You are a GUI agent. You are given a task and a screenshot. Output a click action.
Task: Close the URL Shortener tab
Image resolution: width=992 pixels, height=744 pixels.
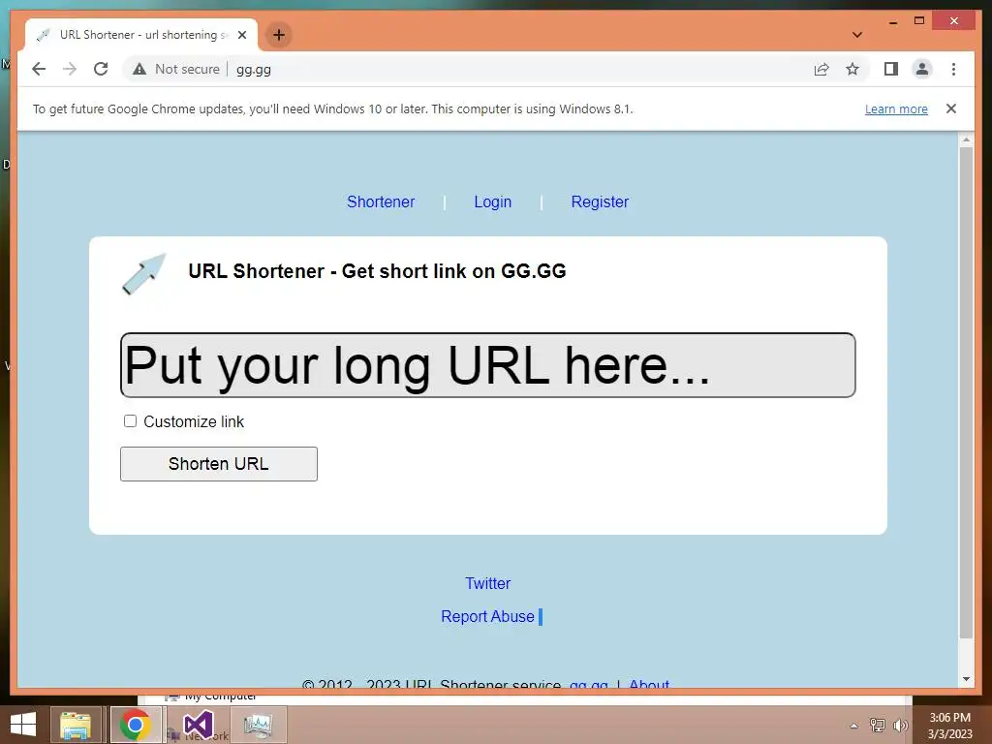click(x=241, y=35)
